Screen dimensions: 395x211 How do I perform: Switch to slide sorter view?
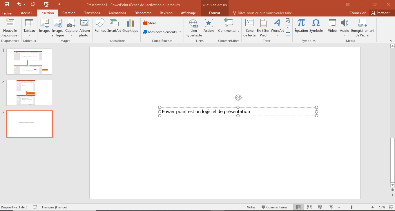pyautogui.click(x=309, y=207)
